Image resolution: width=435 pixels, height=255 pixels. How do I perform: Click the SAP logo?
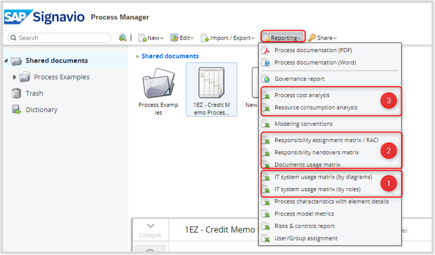click(x=19, y=17)
